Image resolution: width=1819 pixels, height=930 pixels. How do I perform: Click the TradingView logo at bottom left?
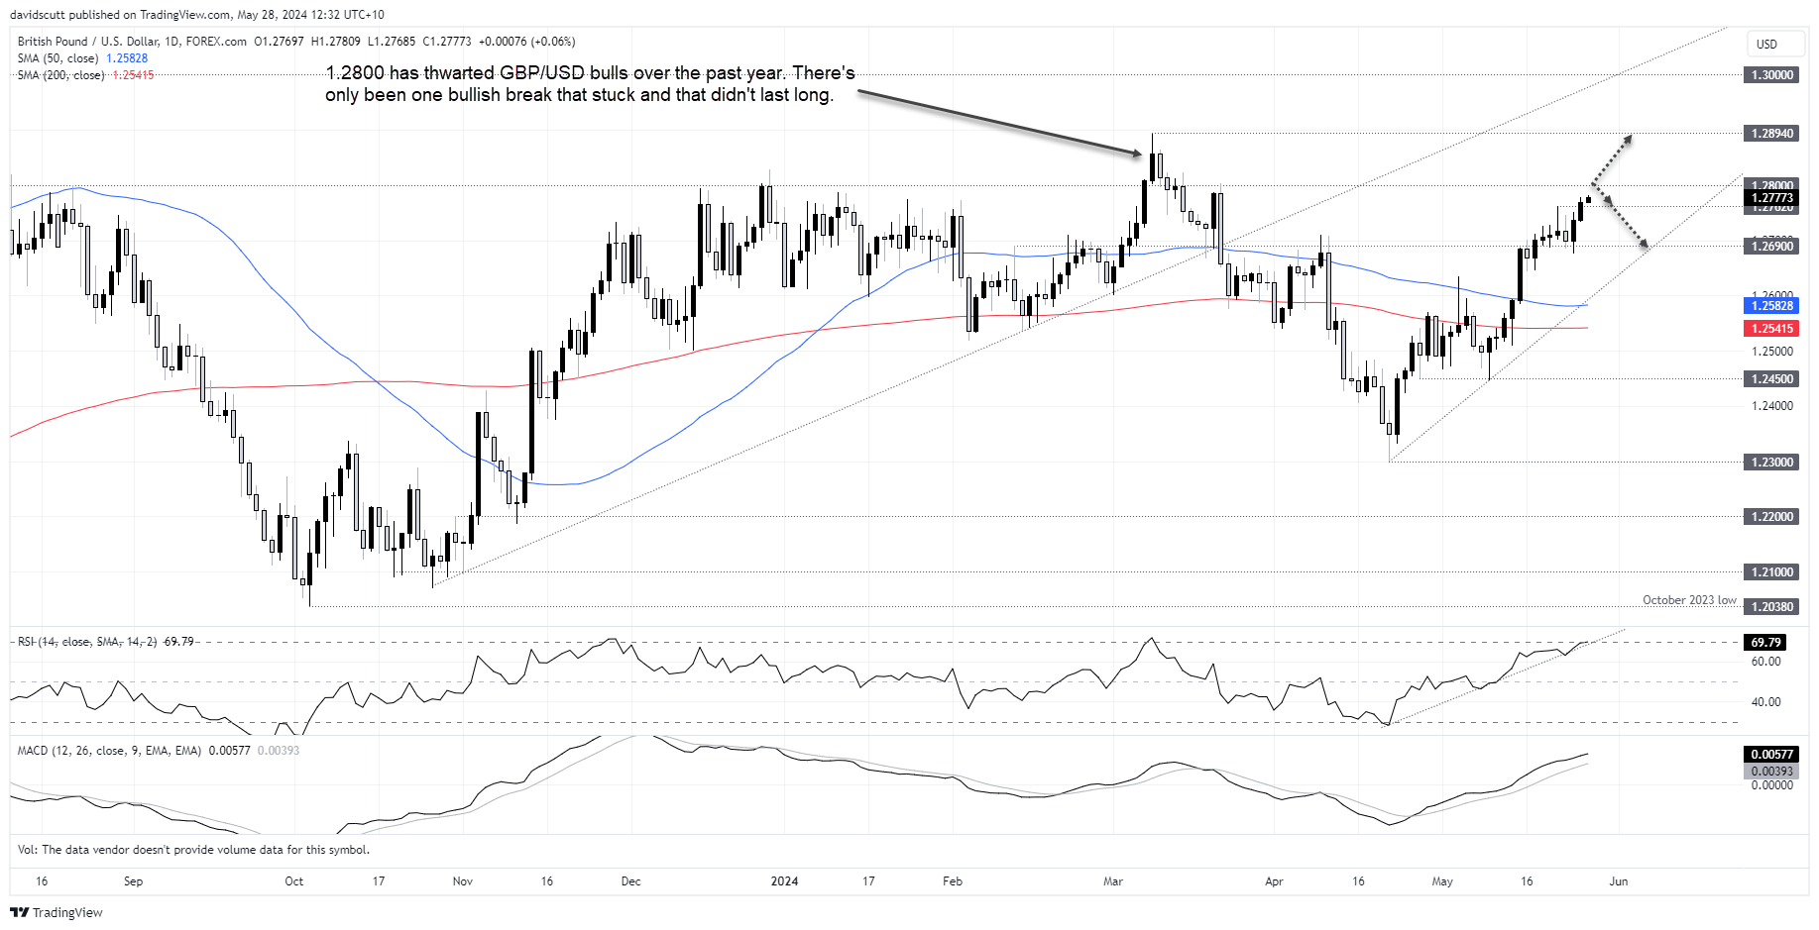click(57, 912)
